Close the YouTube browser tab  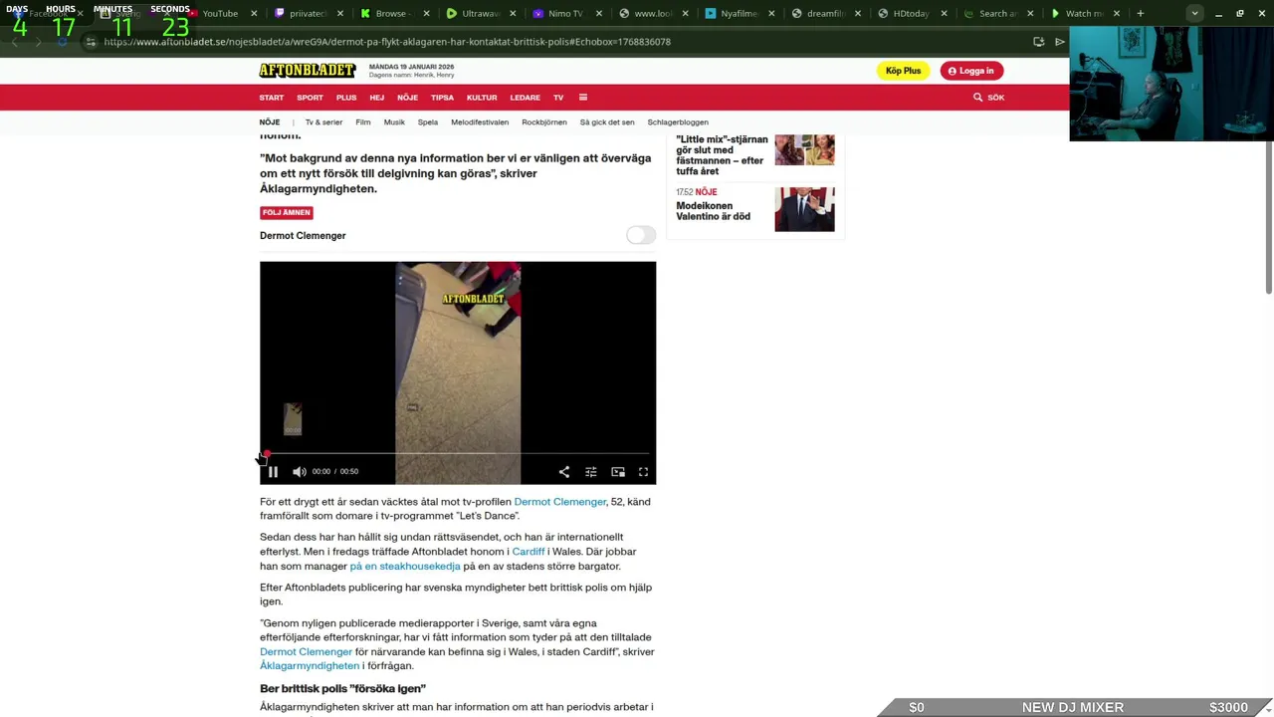point(255,14)
